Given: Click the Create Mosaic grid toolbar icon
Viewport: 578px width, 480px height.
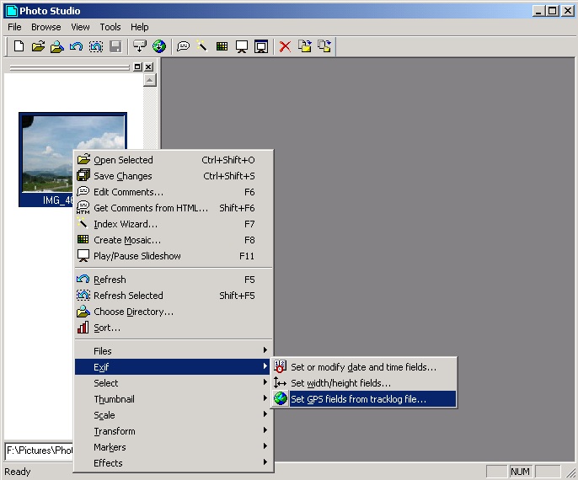Looking at the screenshot, I should (222, 46).
